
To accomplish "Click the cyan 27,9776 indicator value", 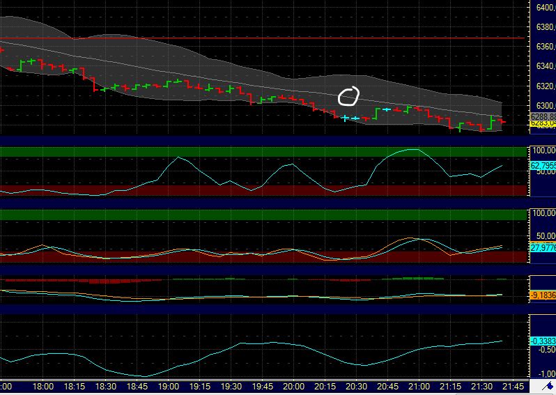I will (543, 248).
